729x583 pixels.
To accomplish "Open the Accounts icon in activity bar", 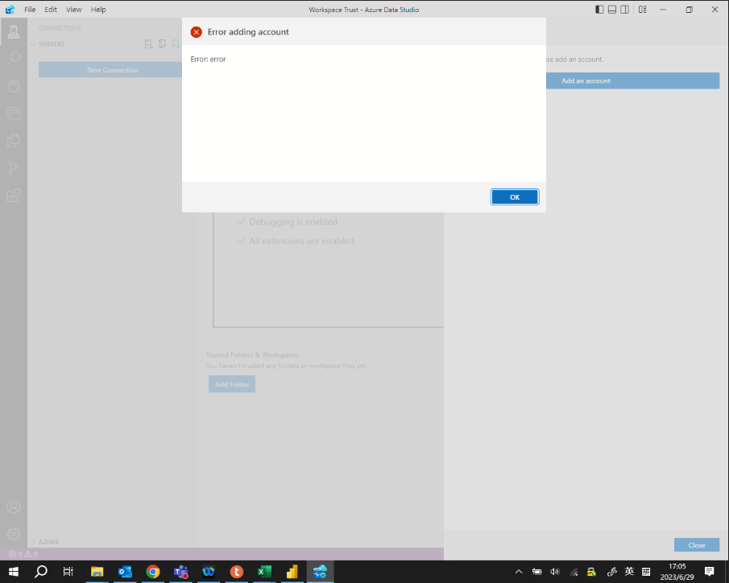I will [x=14, y=507].
